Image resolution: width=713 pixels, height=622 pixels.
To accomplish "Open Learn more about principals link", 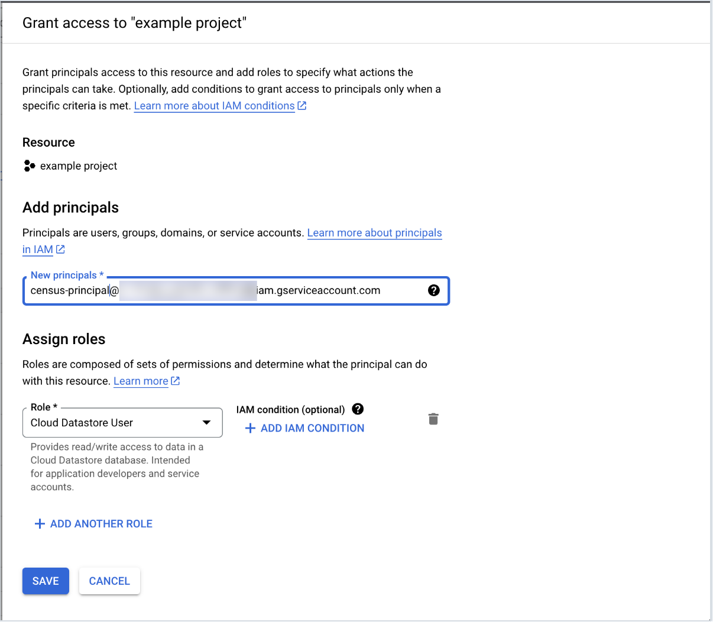I will click(374, 233).
